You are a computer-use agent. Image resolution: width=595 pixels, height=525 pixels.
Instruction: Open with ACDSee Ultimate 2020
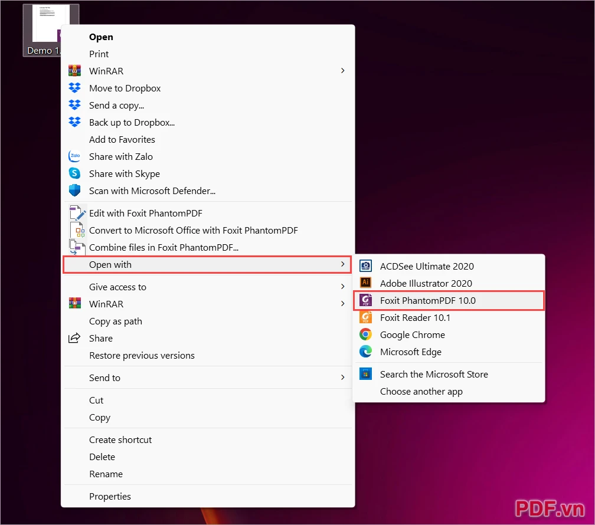(x=449, y=266)
